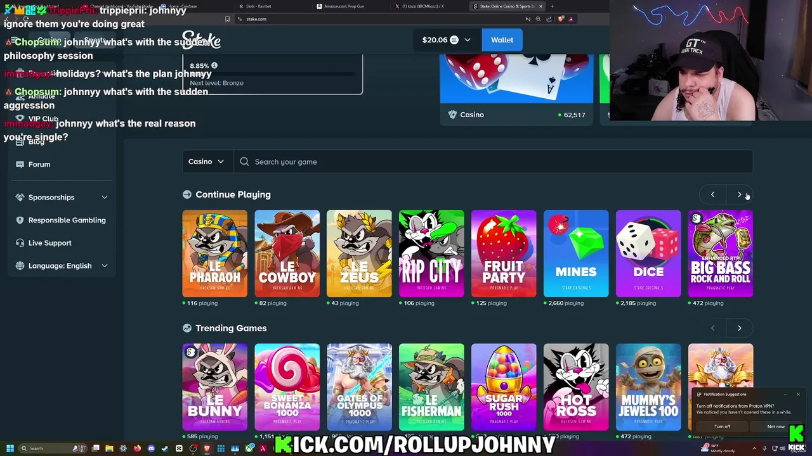Open a new browser tab

pyautogui.click(x=552, y=6)
